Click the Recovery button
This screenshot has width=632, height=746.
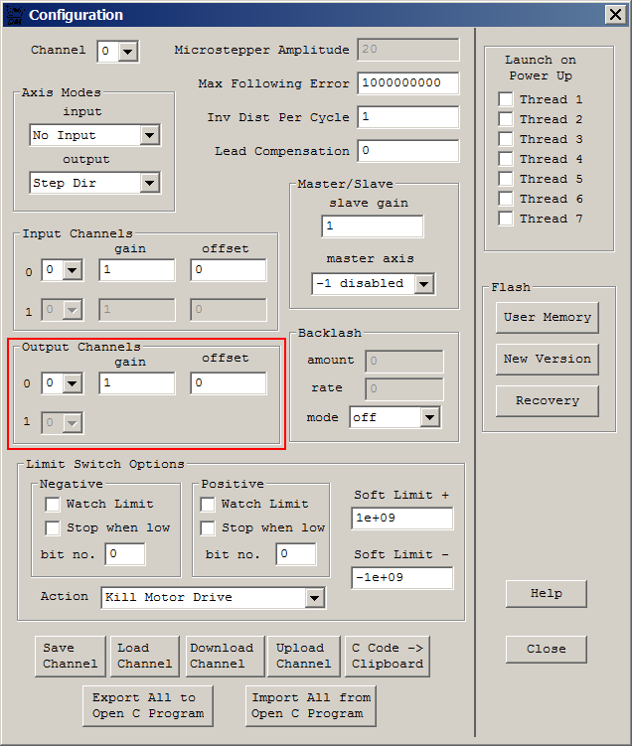click(548, 401)
